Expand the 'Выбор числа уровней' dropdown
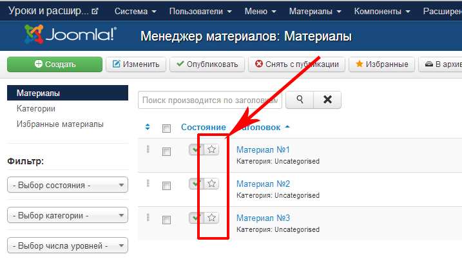This screenshot has height=259, width=462. click(67, 245)
